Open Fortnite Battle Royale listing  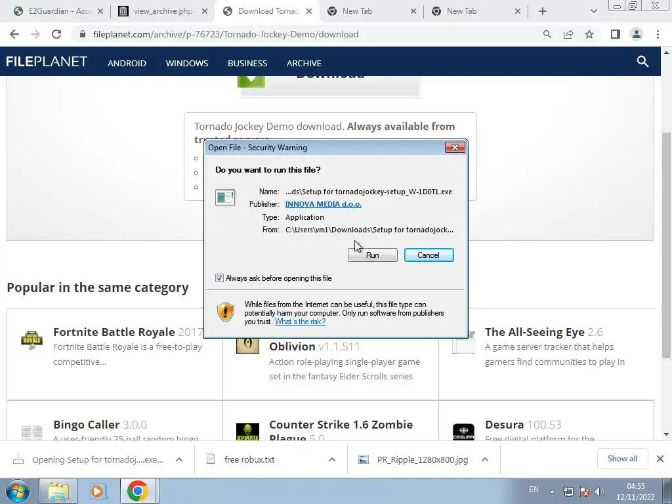pyautogui.click(x=114, y=332)
